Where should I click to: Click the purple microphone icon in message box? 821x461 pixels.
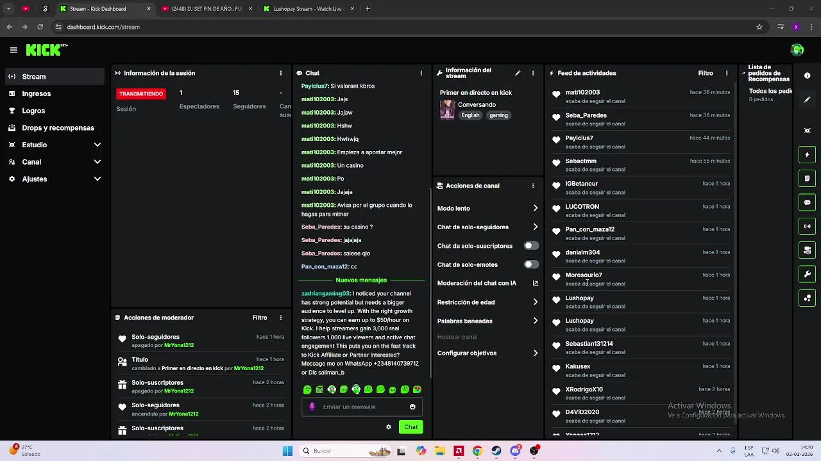(x=312, y=407)
